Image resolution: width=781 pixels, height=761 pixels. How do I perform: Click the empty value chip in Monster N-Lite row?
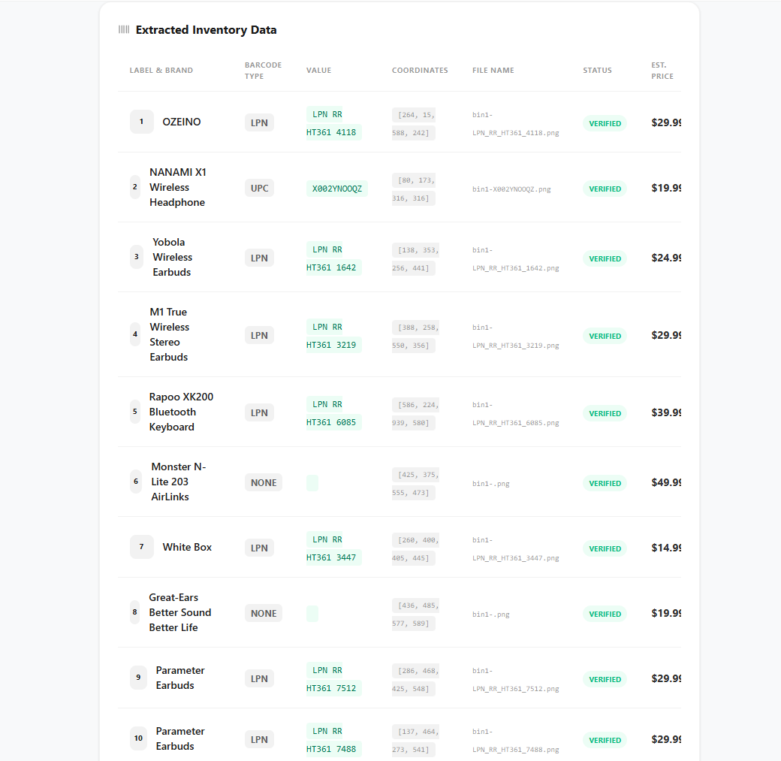[x=312, y=483]
